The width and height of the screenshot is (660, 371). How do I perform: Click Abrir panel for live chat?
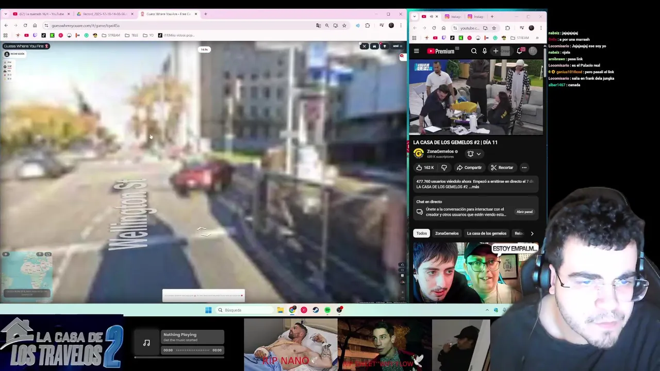pyautogui.click(x=524, y=212)
